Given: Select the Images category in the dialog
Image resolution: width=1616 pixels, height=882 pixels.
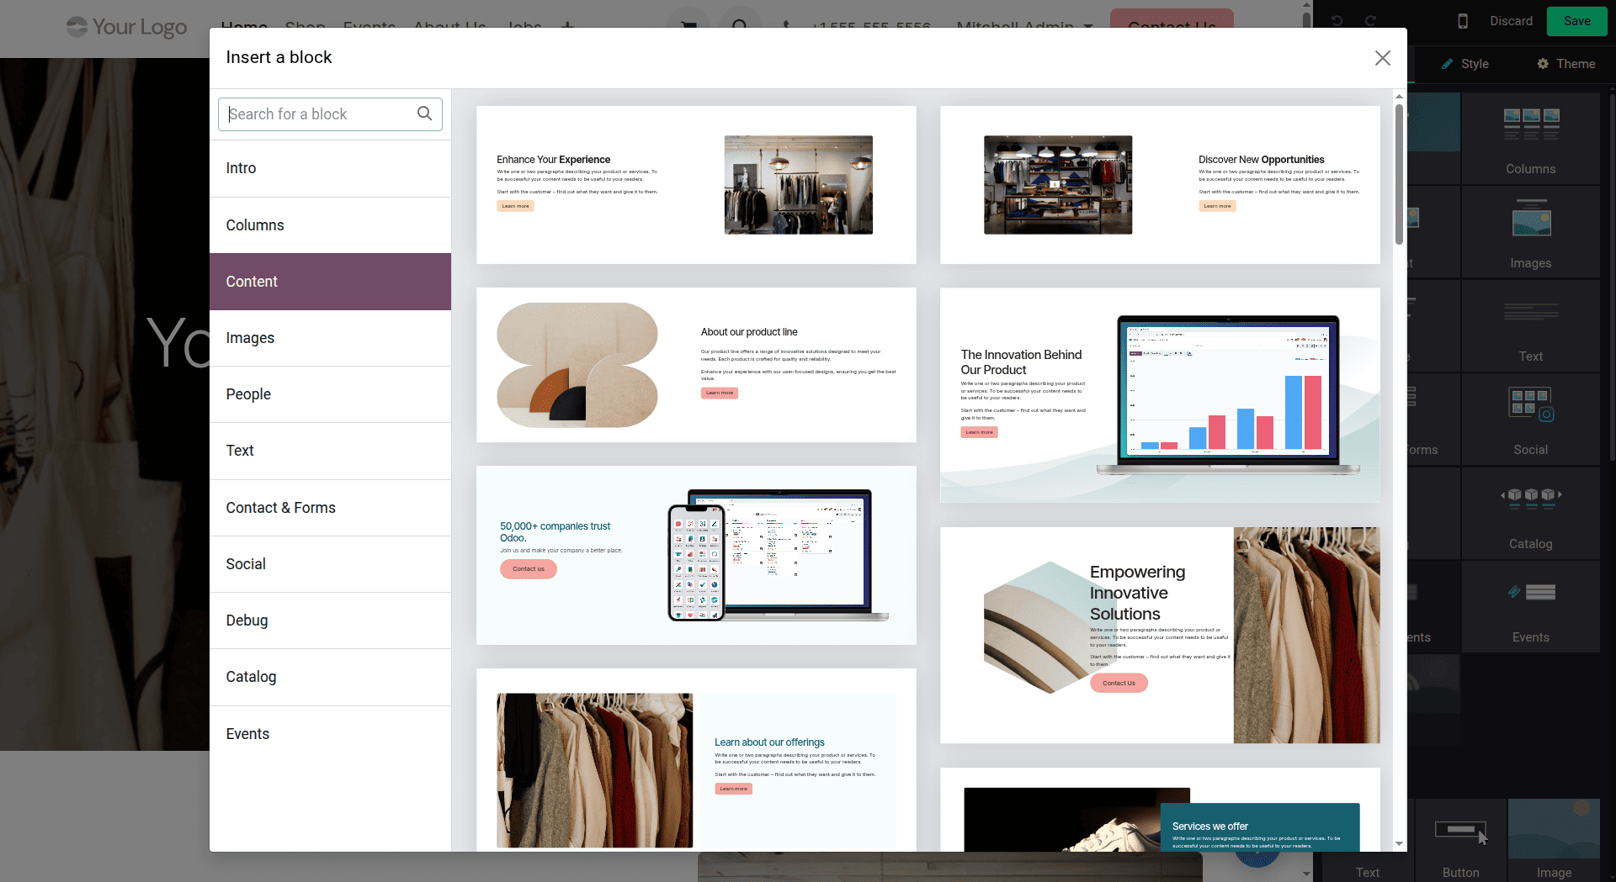Looking at the screenshot, I should [x=330, y=338].
